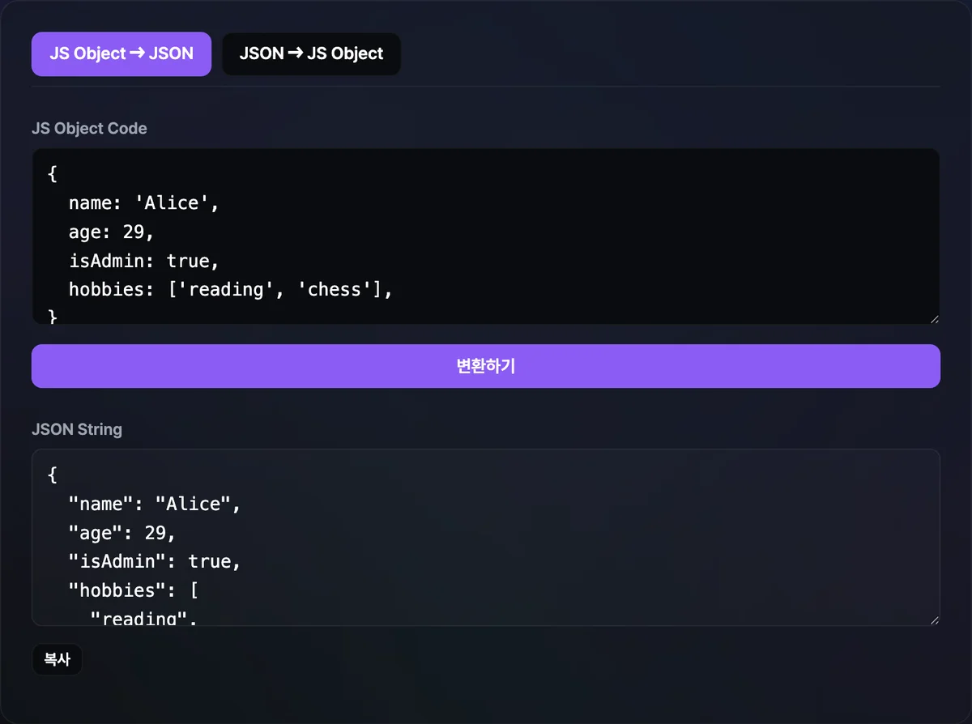Viewport: 972px width, 724px height.
Task: Click the line name: 'Alice', in input
Action: [x=144, y=202]
